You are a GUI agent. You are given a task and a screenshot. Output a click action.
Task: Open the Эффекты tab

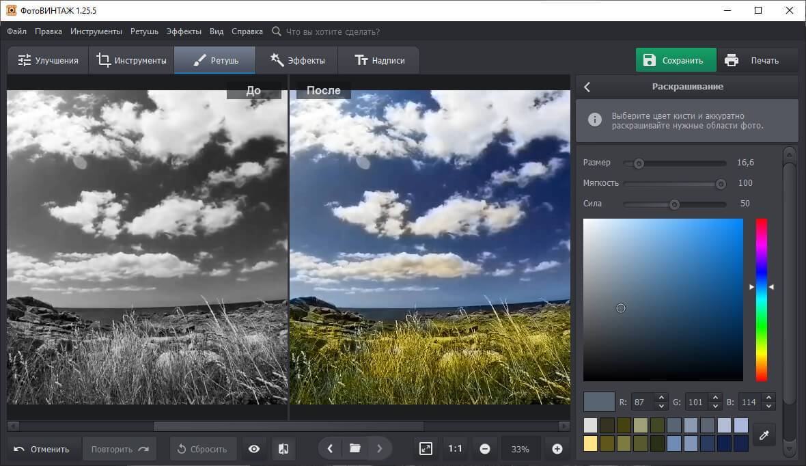296,60
